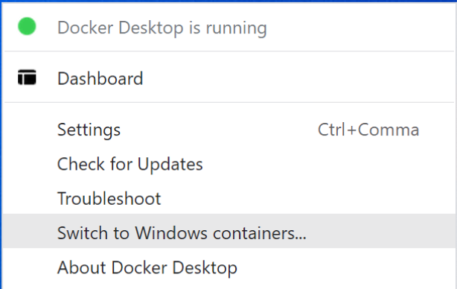This screenshot has height=289, width=457.
Task: Open the Troubleshoot diagnostics entry
Action: pos(109,199)
